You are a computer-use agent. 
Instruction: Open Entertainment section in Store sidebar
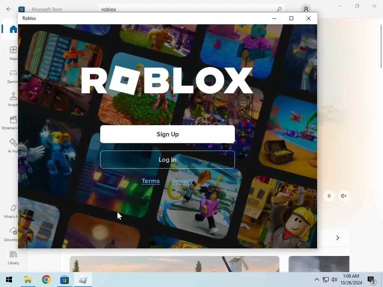[10, 123]
